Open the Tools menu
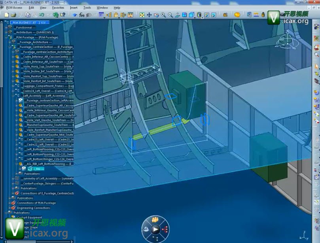Screen dimensions: 320x243 (87, 8)
